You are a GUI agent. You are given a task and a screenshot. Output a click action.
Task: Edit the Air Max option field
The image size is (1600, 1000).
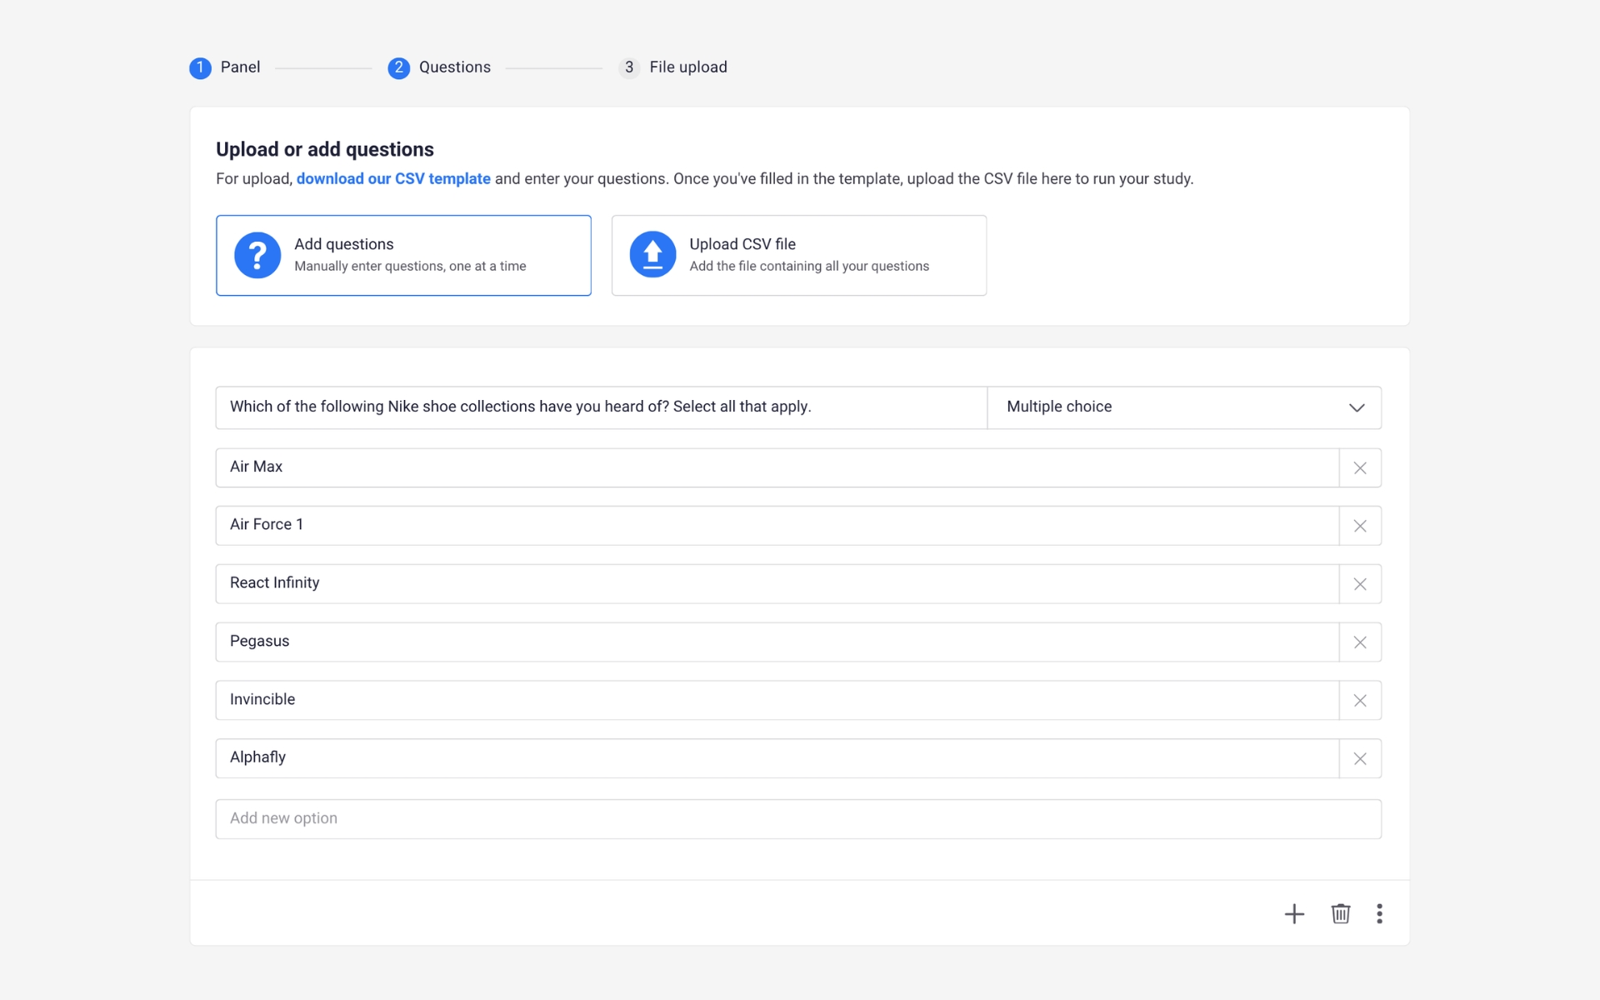coord(777,467)
